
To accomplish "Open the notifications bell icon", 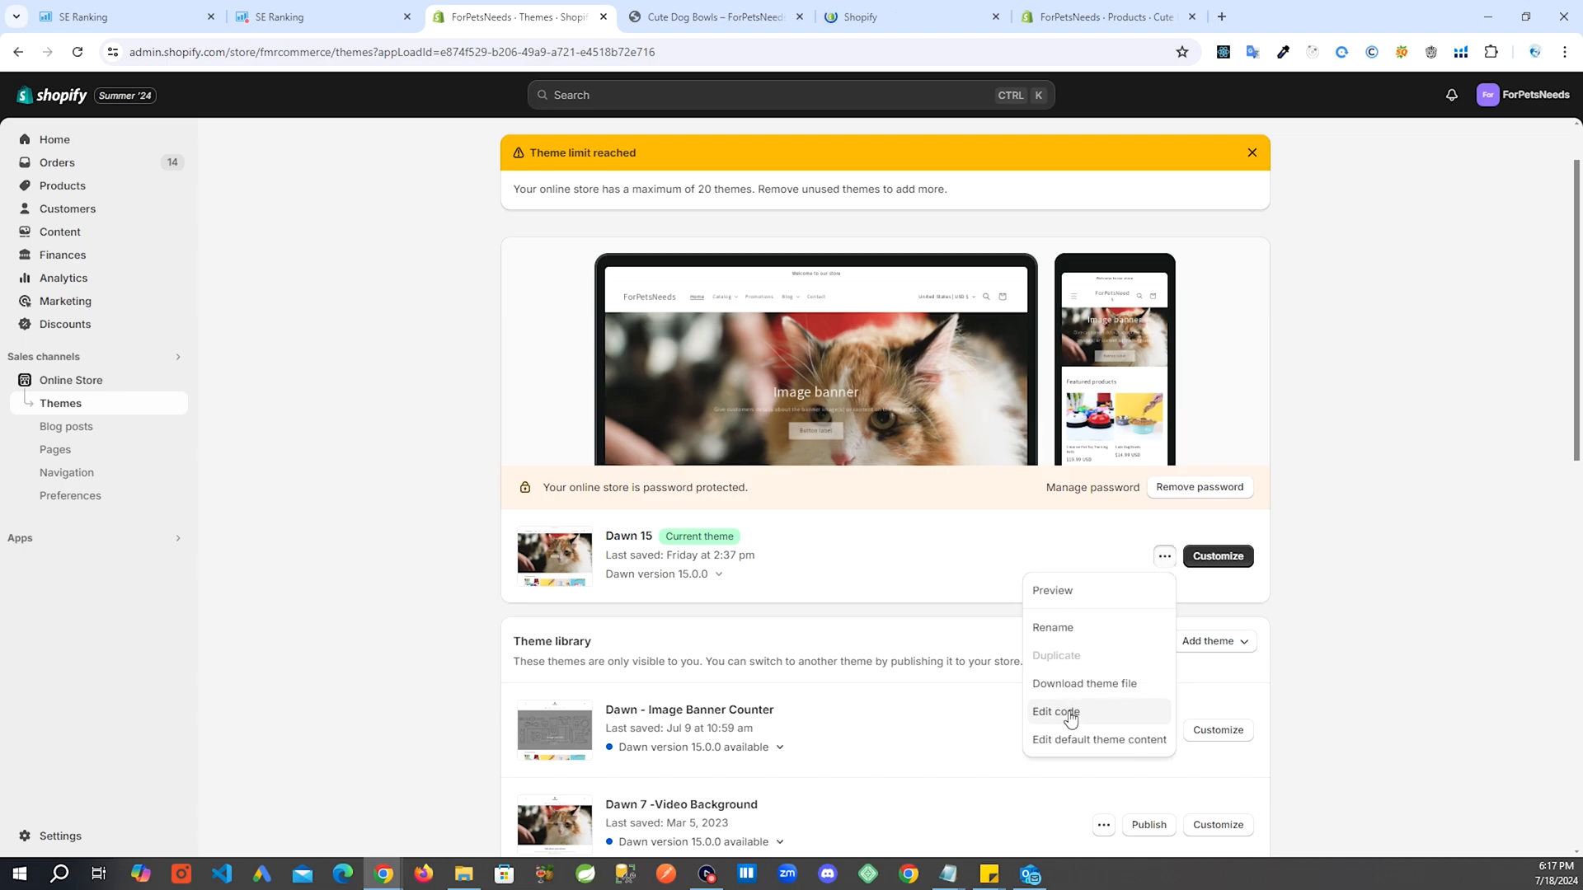I will (1452, 95).
